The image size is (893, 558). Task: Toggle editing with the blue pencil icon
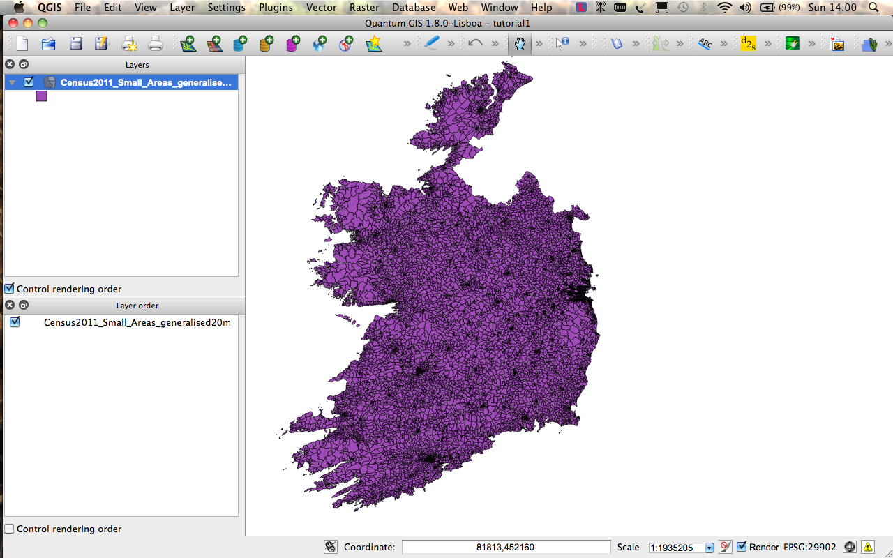click(x=432, y=43)
